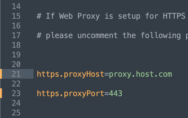Click line number 17 in gutter
The height and width of the screenshot is (118, 188).
point(16,35)
